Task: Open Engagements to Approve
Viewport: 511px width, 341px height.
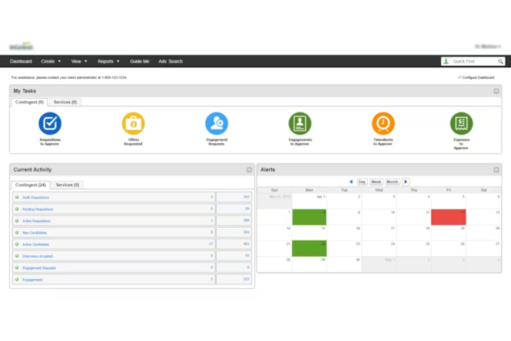Action: 300,123
